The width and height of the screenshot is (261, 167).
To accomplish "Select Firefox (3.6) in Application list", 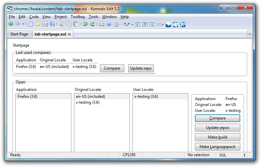I will coord(43,96).
